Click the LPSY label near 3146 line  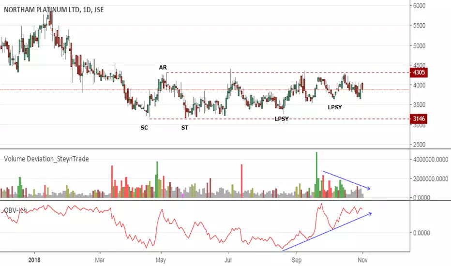(x=282, y=119)
